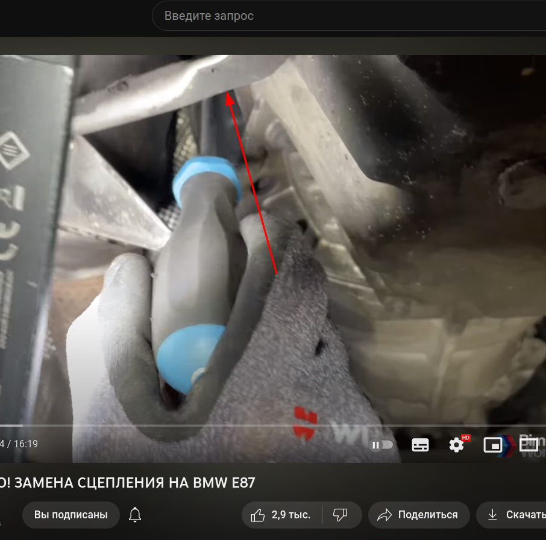
Task: Like the video with 2,9 тыс. likes
Action: point(281,515)
